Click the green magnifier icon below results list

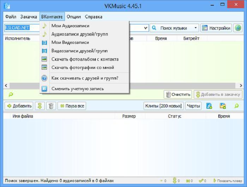coord(11,94)
